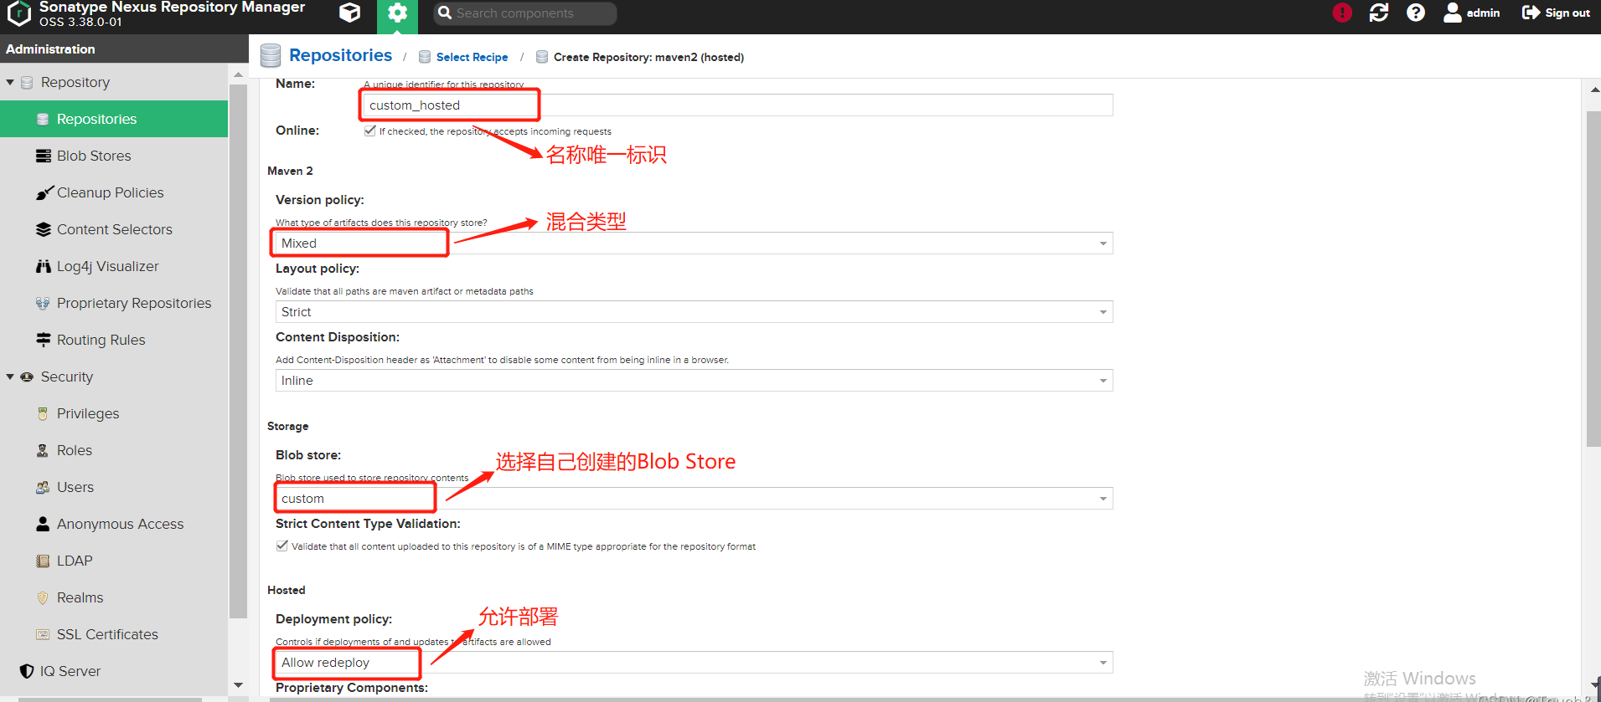Open the Version policy Mixed dropdown
1601x702 pixels.
coord(694,243)
